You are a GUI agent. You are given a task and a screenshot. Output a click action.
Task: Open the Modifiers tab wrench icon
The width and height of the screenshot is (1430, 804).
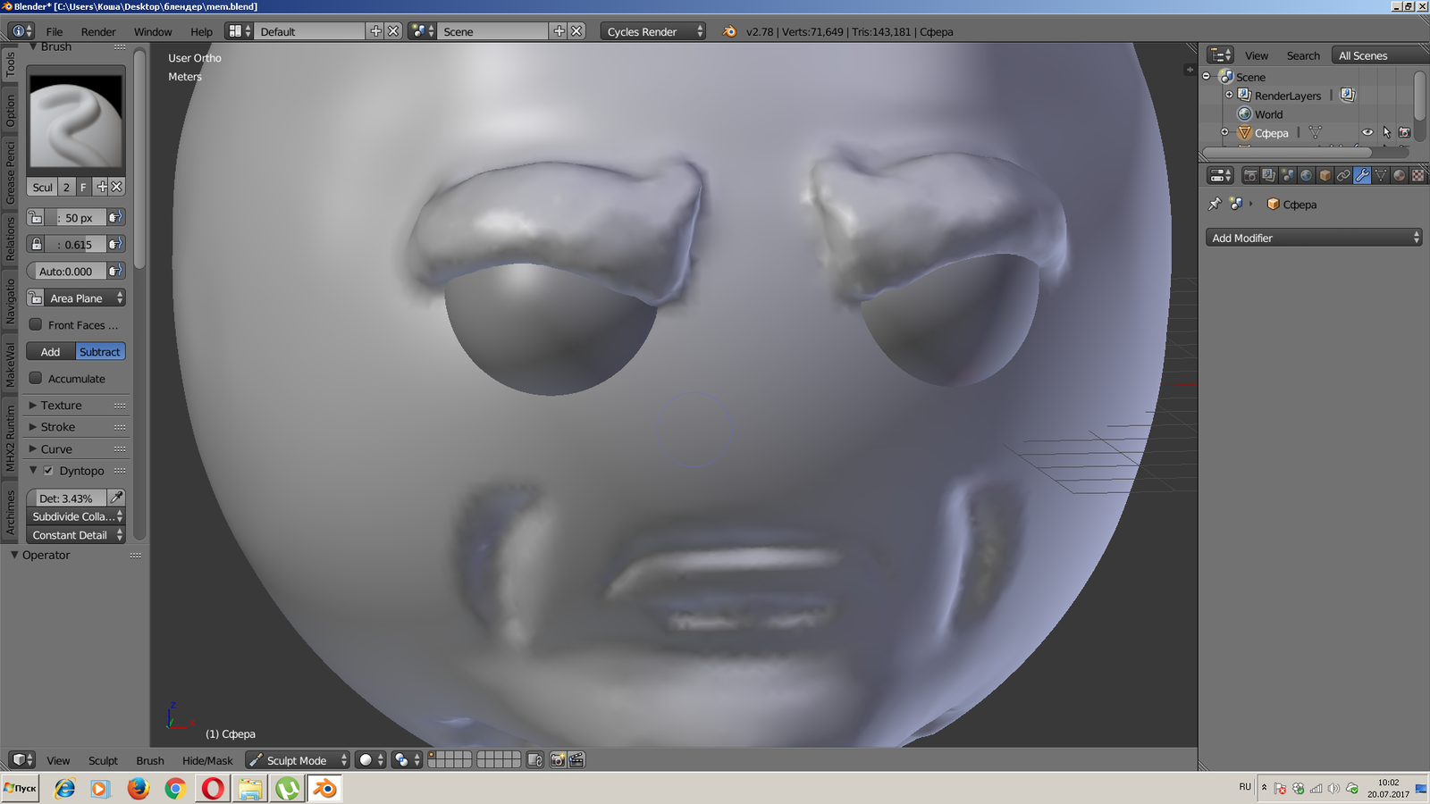coord(1362,176)
